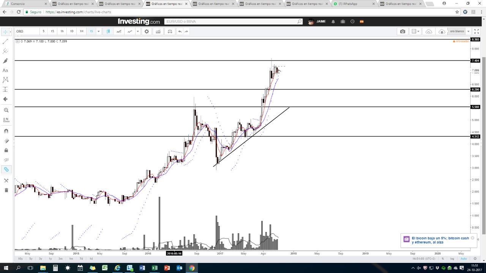Viewport: 486px width, 273px height.
Task: Click the ORO symbol input field
Action: tap(27, 31)
